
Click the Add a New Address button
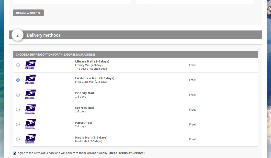tap(28, 13)
